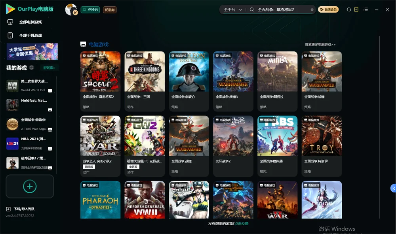Select 全部电脑游戏 in sidebar
This screenshot has height=234, width=396.
coord(30,22)
